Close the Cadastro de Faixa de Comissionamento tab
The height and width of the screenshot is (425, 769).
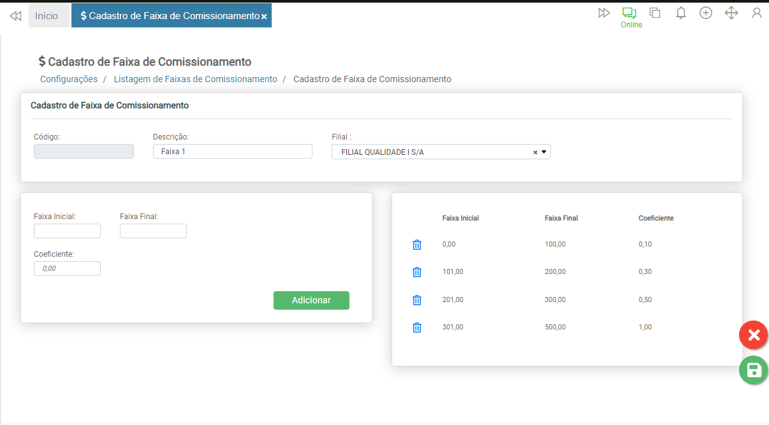[264, 17]
